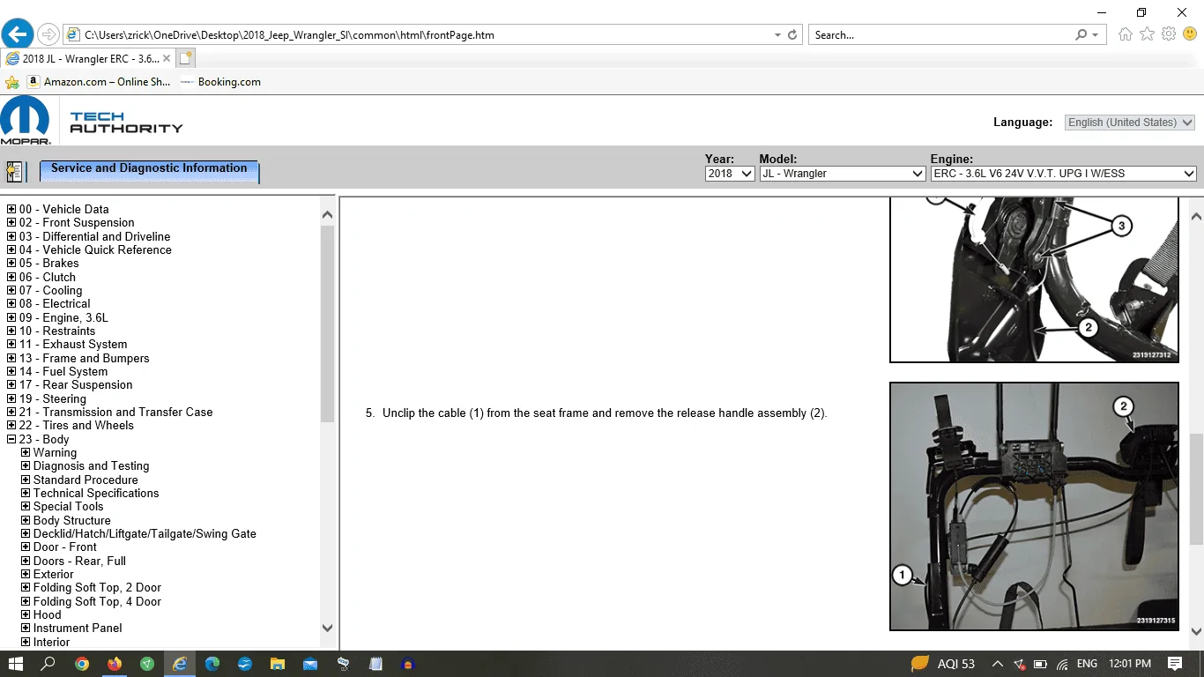The image size is (1204, 677).
Task: Open 02 - Front Suspension in the tree
Action: tap(77, 223)
